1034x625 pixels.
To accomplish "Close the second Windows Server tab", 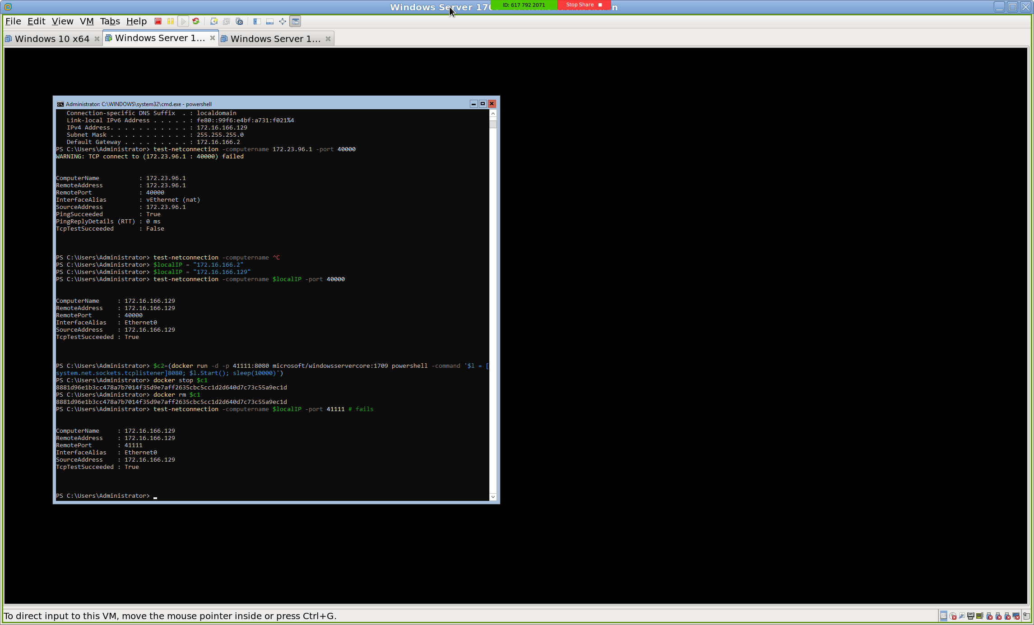I will coord(328,38).
